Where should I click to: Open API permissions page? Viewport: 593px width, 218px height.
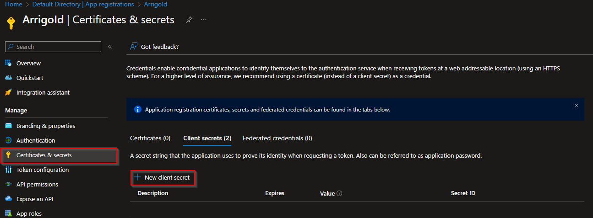pos(37,184)
